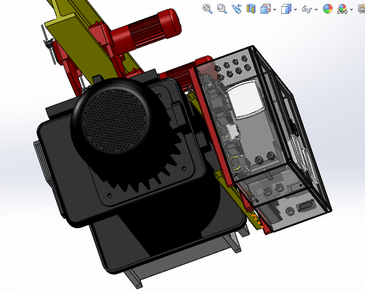Image resolution: width=365 pixels, height=291 pixels.
Task: Click the View Orientation cube icon
Action: coord(266,9)
